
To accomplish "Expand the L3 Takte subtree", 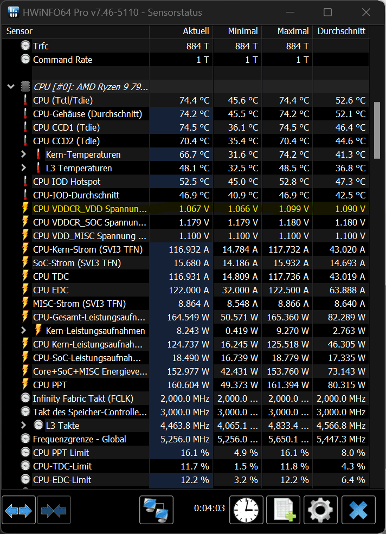I will point(23,426).
